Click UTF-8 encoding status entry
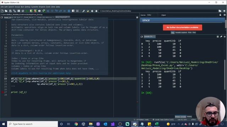The width and height of the screenshot is (227, 127). (193, 120)
